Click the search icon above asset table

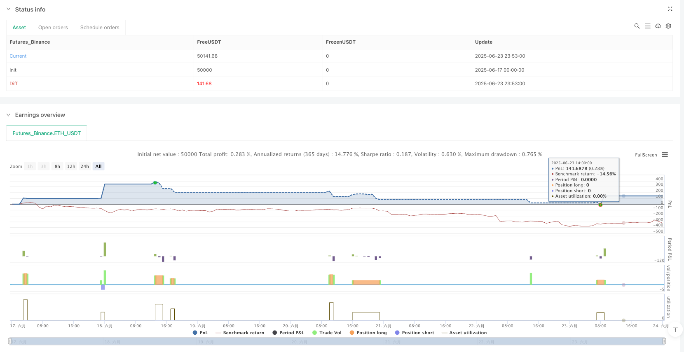pos(637,26)
